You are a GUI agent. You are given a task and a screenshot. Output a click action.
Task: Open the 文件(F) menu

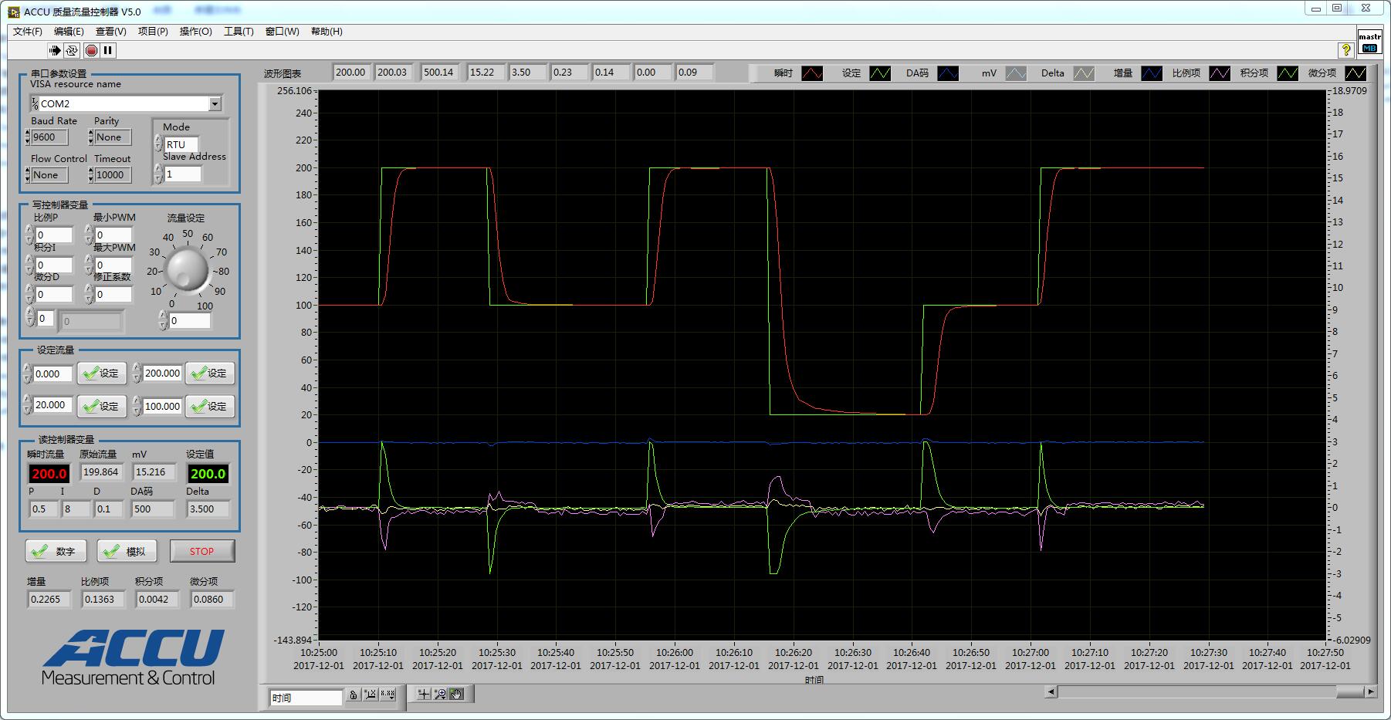pyautogui.click(x=28, y=32)
